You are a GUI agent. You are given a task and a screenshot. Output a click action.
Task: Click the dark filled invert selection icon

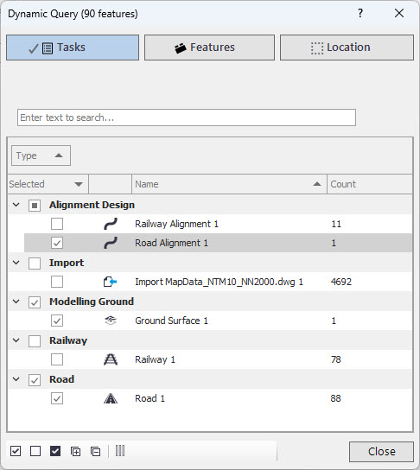pos(55,451)
